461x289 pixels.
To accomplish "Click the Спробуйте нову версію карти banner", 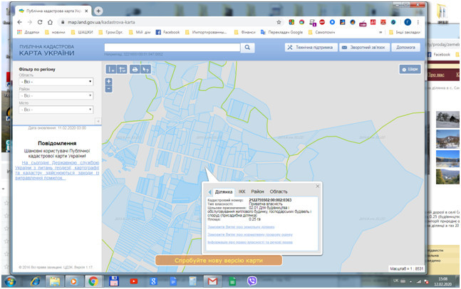I will coord(219,261).
